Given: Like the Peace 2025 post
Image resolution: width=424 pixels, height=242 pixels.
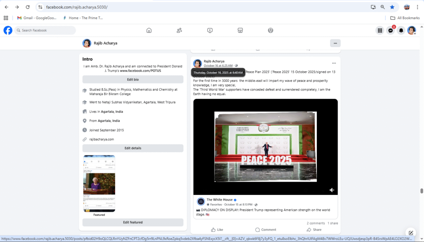Looking at the screenshot, I should (217, 230).
